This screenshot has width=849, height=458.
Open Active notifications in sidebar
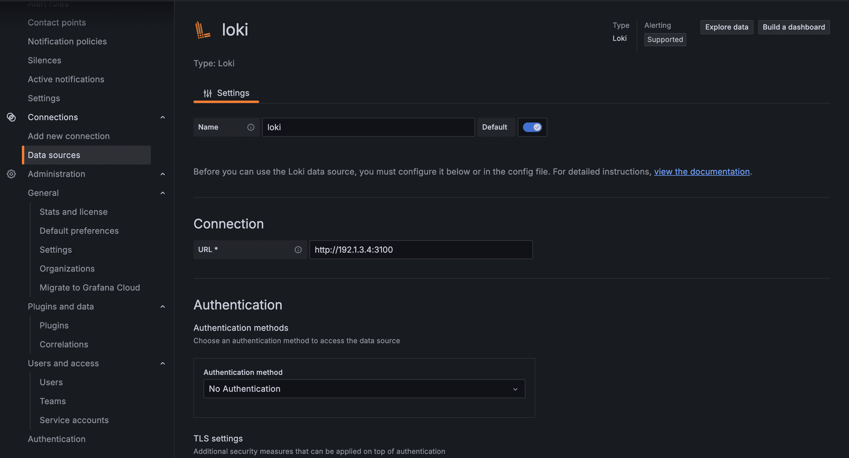tap(66, 79)
